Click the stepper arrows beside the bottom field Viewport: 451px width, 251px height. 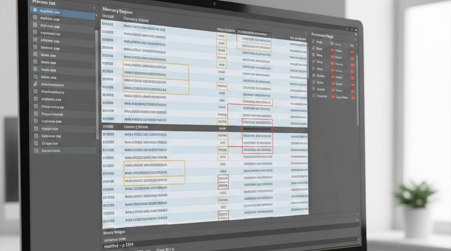pyautogui.click(x=358, y=238)
